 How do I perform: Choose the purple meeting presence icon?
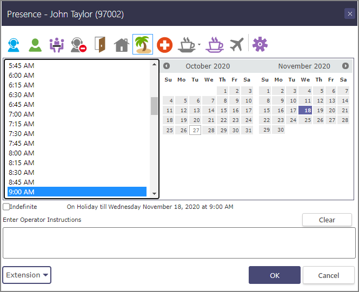pos(57,45)
